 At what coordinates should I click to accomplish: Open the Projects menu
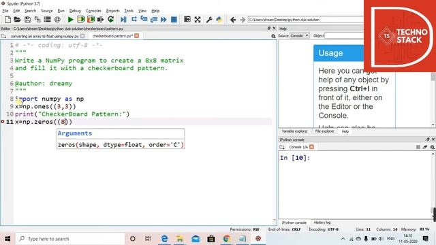coord(113,11)
